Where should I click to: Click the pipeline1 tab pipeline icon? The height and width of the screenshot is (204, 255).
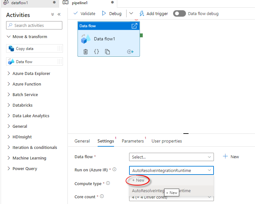[66, 3]
